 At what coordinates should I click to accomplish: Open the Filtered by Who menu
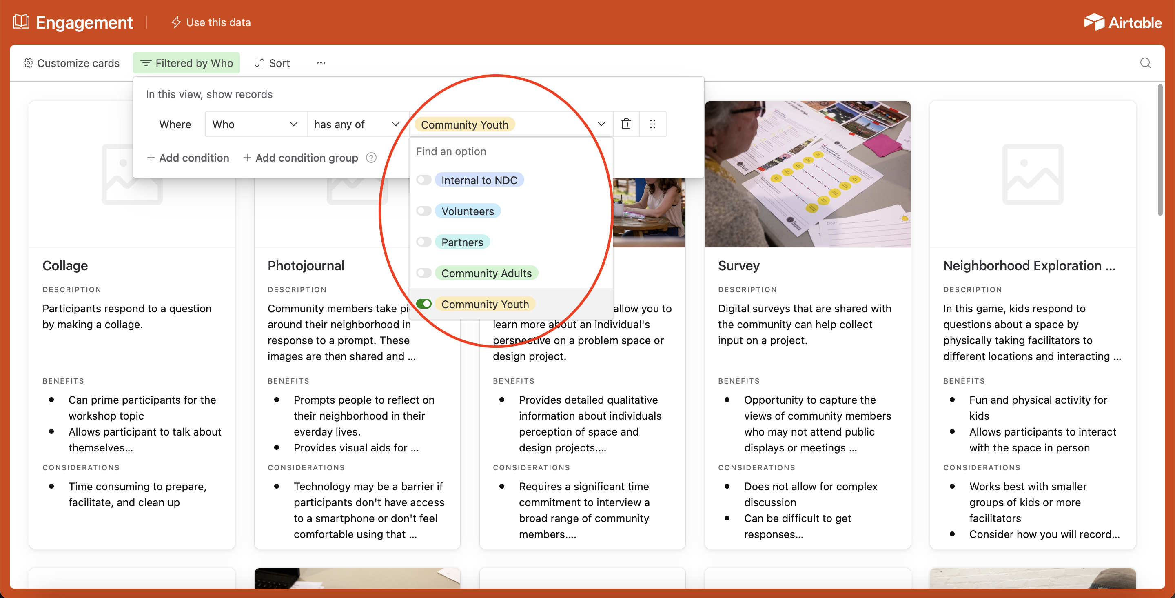(186, 63)
